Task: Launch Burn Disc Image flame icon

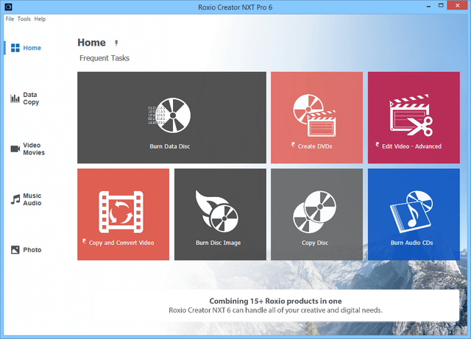Action: (x=217, y=211)
